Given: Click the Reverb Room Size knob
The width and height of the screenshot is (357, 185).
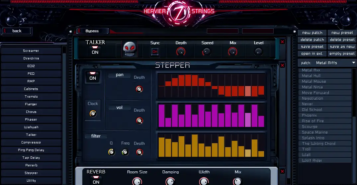Looking at the screenshot, I should 137,181.
